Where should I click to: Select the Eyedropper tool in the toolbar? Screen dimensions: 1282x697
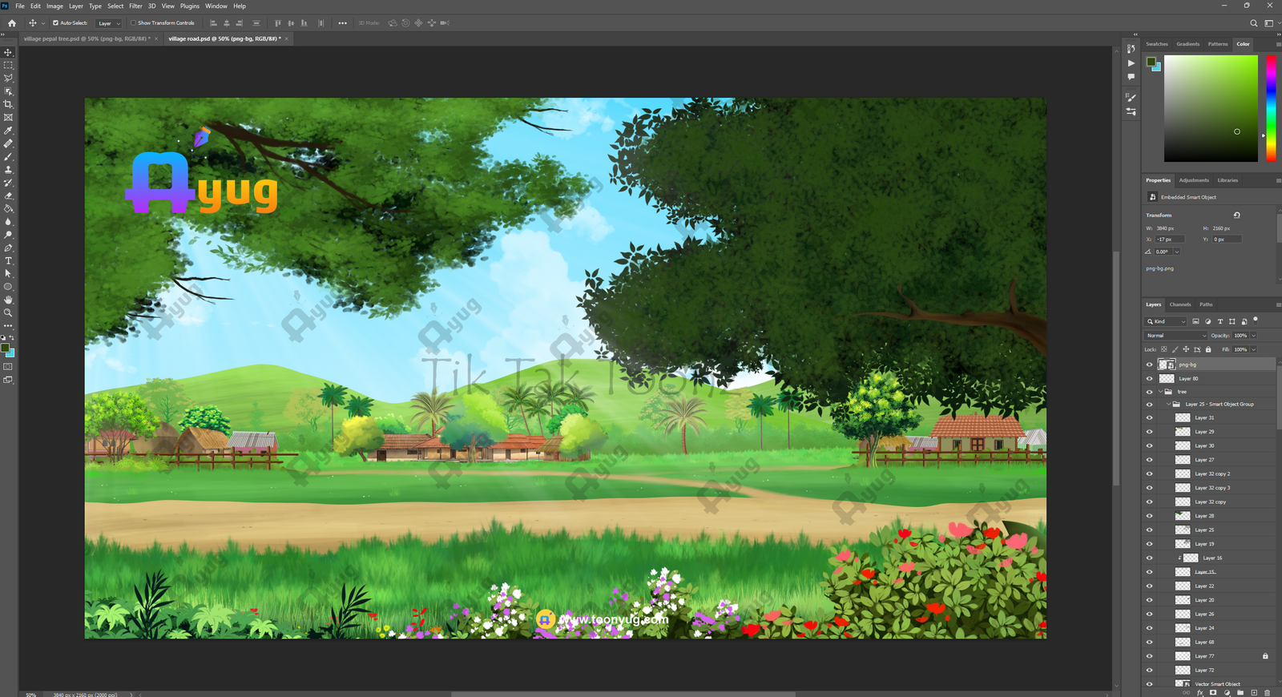(x=8, y=131)
